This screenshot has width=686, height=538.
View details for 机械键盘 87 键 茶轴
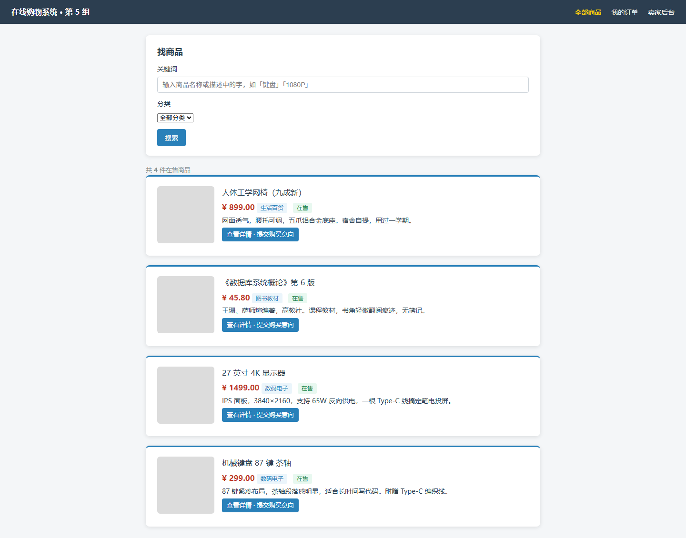pyautogui.click(x=260, y=505)
